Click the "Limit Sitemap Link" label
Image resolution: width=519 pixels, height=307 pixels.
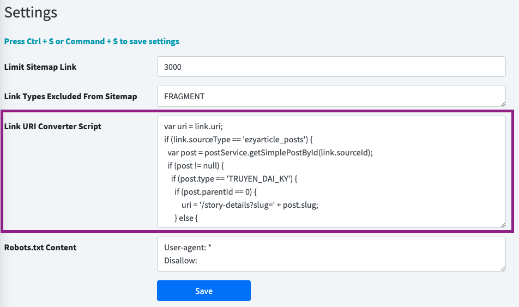point(40,67)
